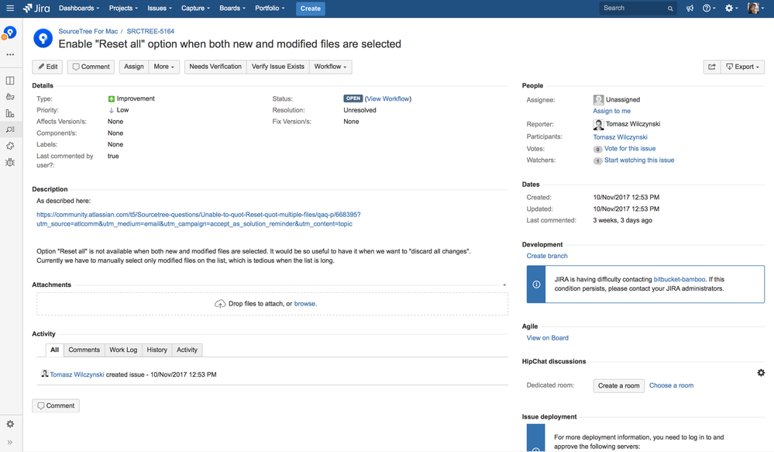Click Start watching this issue
Image resolution: width=774 pixels, height=452 pixels.
[x=639, y=160]
